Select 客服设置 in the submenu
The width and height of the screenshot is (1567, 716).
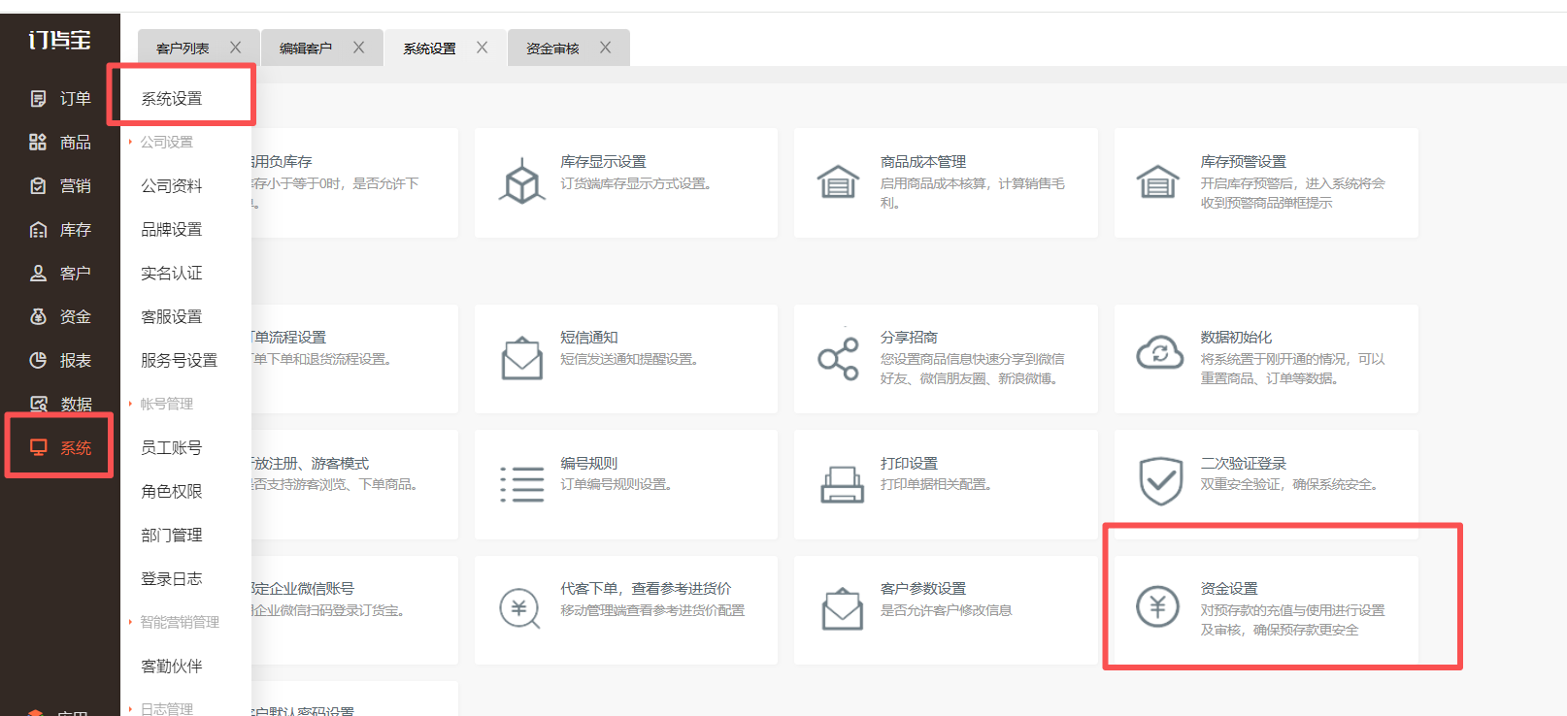[x=172, y=317]
